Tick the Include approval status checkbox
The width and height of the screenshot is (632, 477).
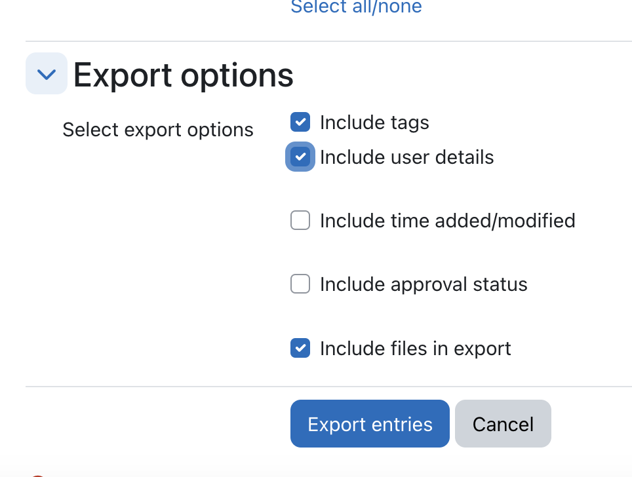300,284
